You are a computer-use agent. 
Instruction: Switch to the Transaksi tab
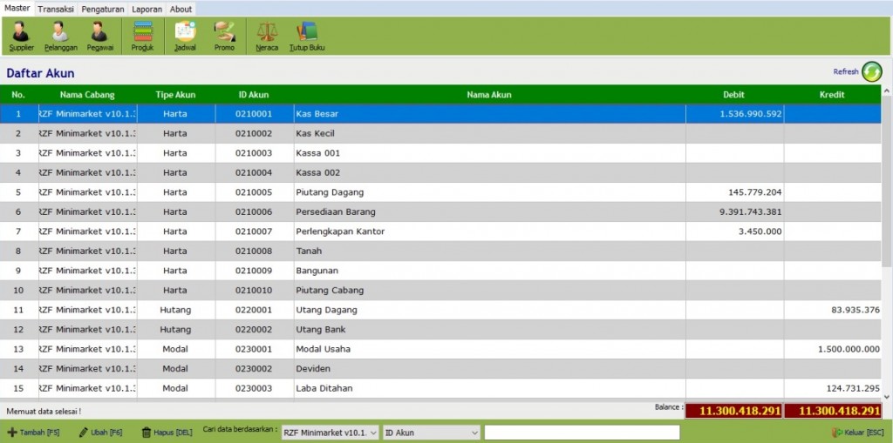(x=56, y=9)
